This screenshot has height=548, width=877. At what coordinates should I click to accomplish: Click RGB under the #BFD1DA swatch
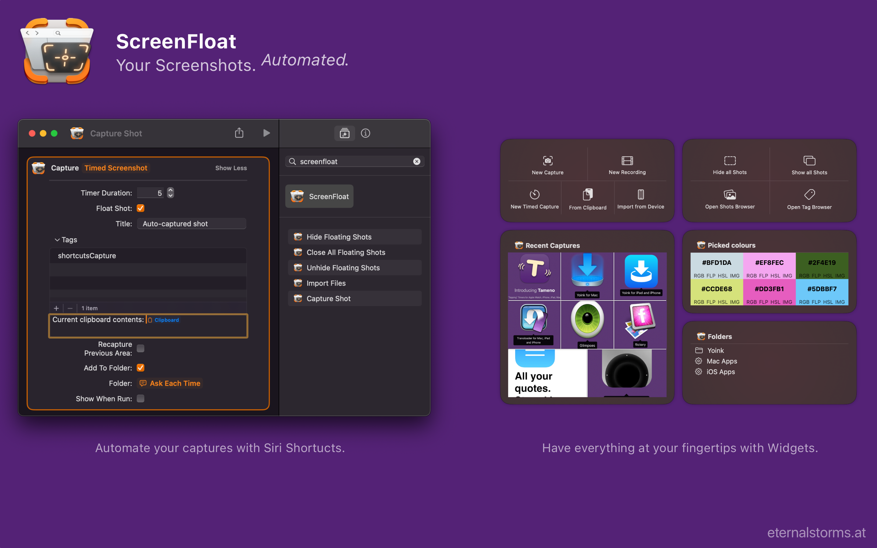(x=699, y=276)
